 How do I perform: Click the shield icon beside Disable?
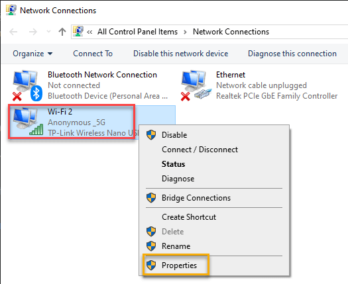click(151, 135)
